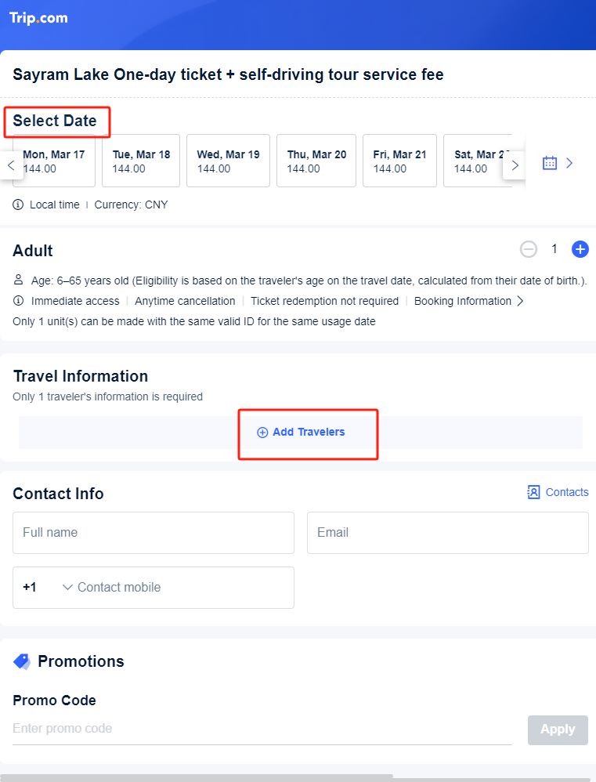Open country code +1 dropdown
Screen dimensions: 596x782
pos(48,587)
